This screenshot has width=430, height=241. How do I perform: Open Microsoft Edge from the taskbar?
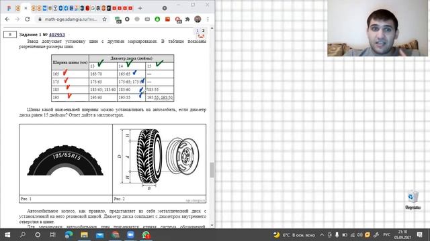pos(69,235)
